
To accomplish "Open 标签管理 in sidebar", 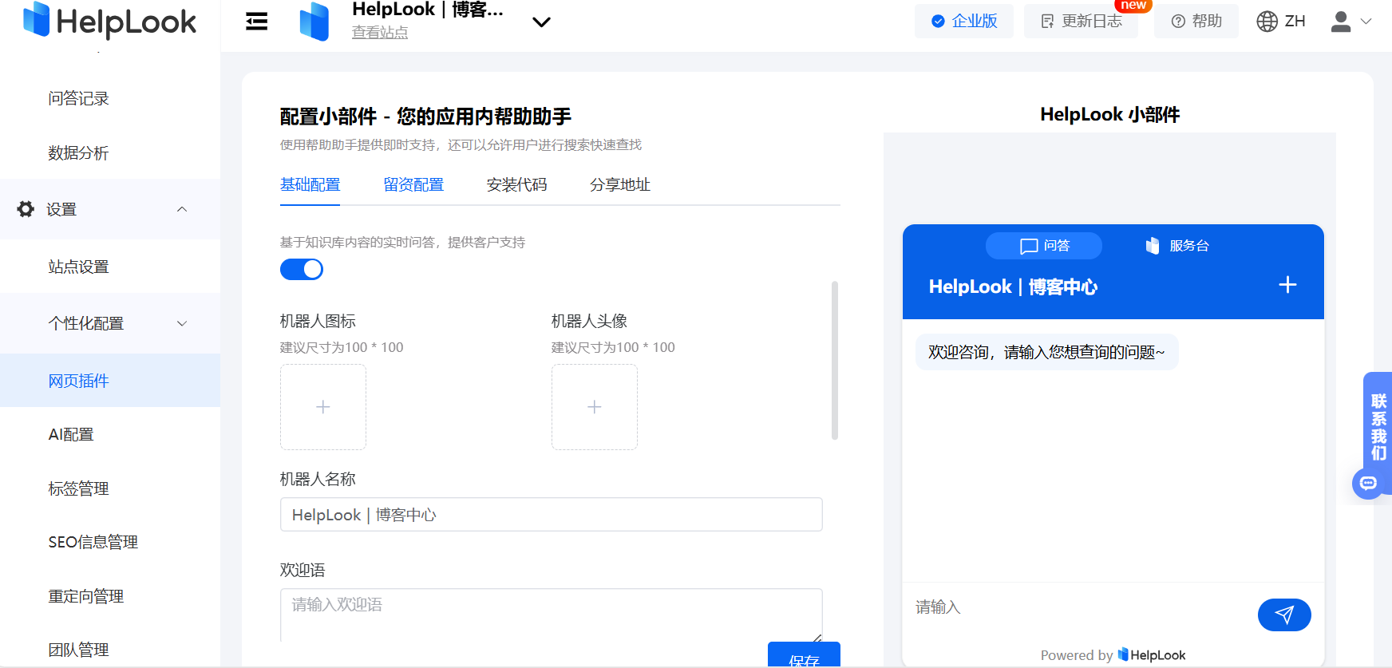I will (x=78, y=488).
